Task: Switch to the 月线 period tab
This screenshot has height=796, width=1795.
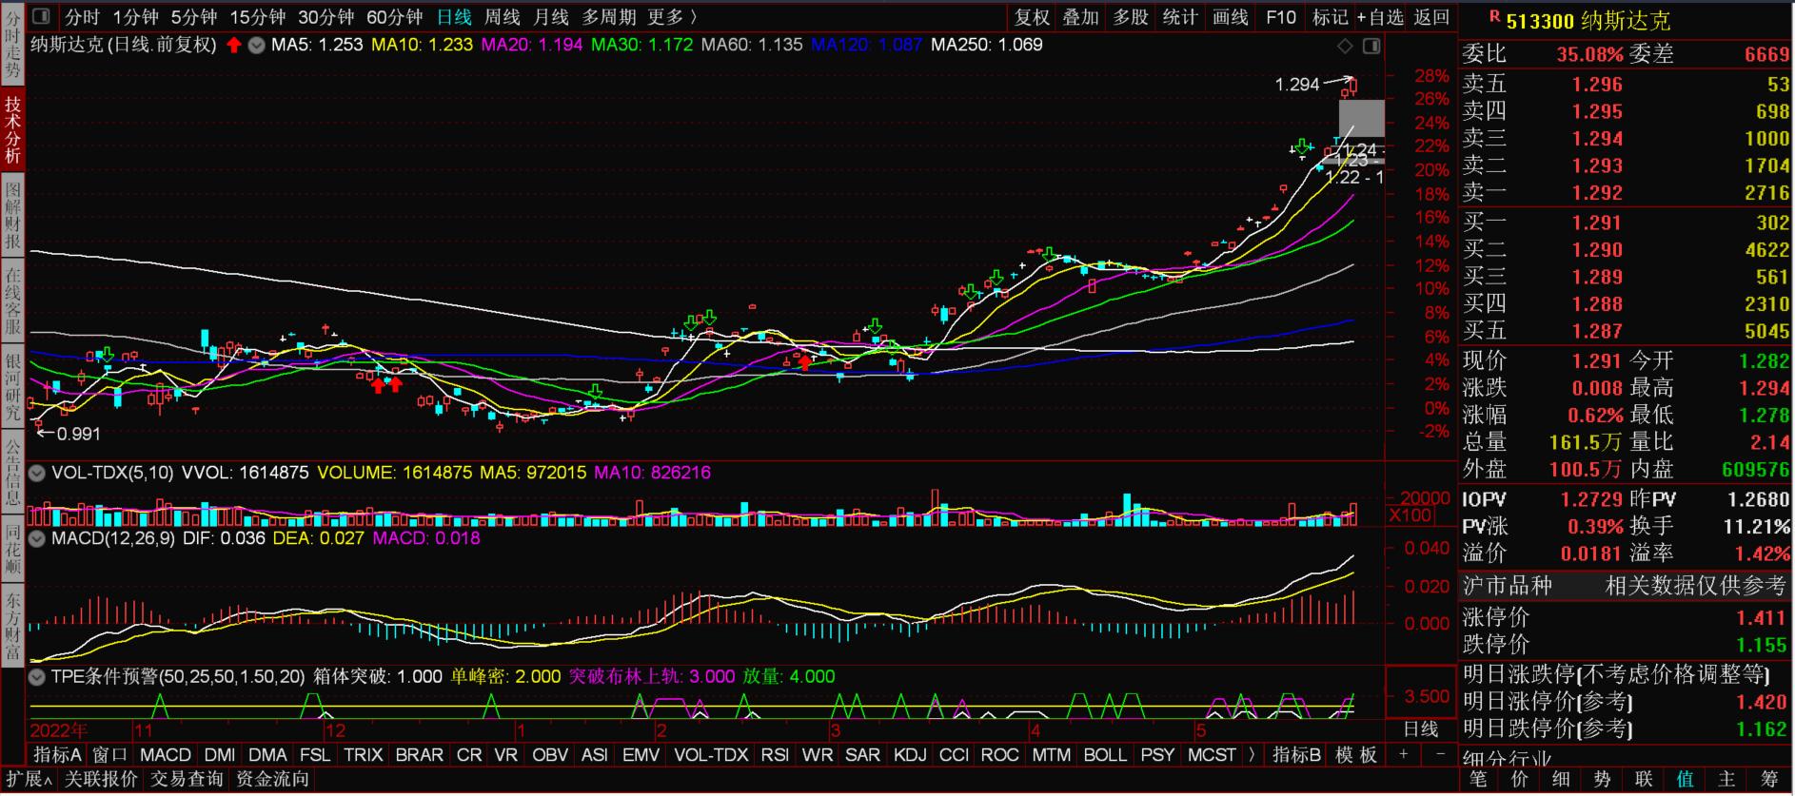Action: point(550,17)
